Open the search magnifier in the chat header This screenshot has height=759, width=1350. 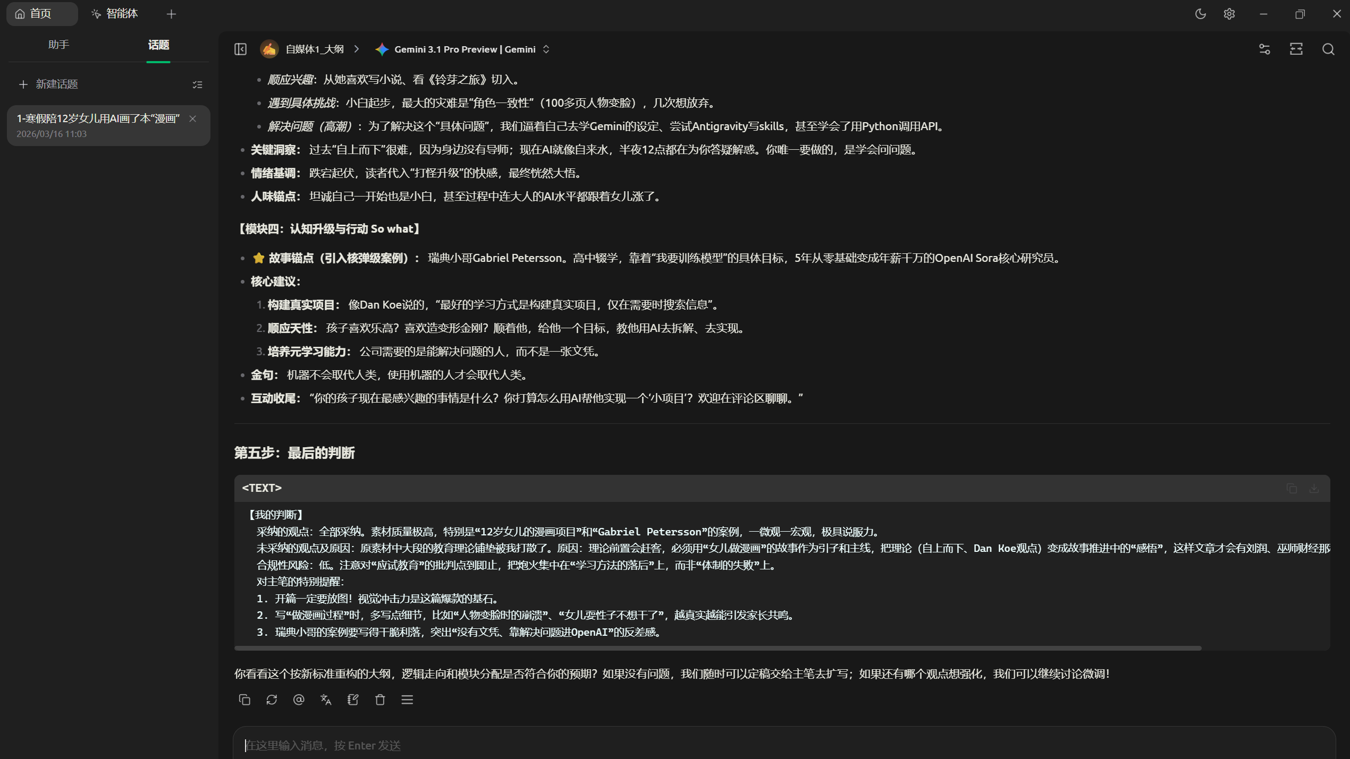pos(1328,49)
